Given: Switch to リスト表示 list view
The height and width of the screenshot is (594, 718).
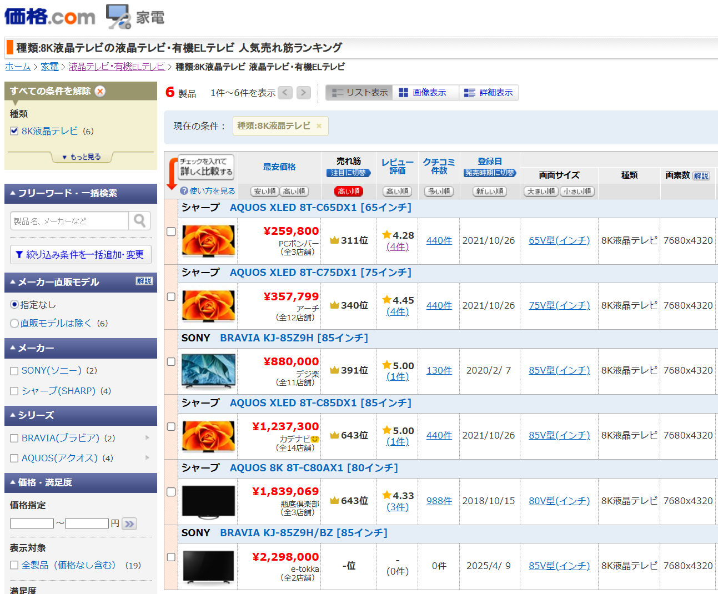Looking at the screenshot, I should click(359, 93).
